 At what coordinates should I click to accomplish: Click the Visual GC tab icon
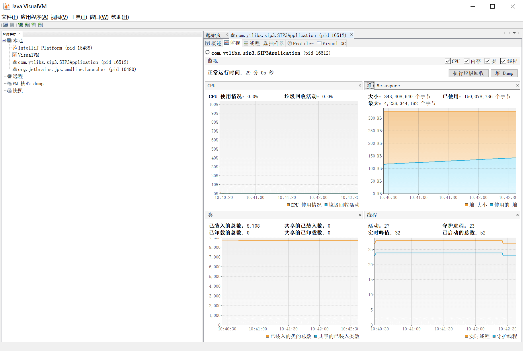pos(319,44)
